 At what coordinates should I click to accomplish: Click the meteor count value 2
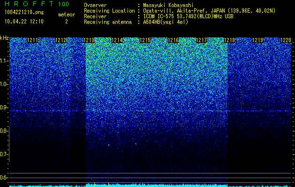coord(67,22)
